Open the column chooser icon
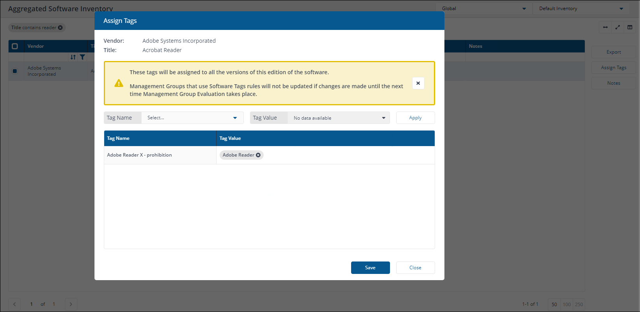 click(x=630, y=27)
